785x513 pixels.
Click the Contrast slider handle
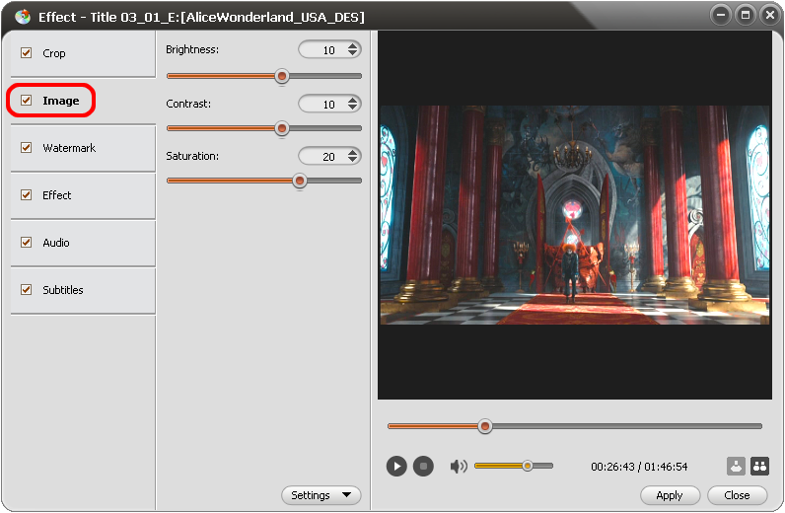coord(282,128)
